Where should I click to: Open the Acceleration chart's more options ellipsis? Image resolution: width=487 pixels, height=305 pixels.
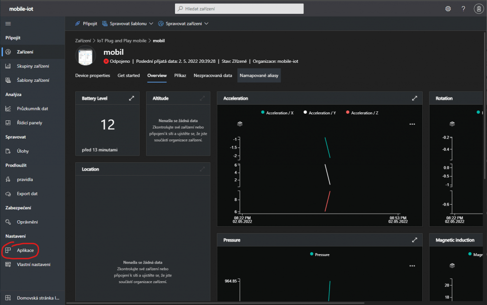(x=412, y=124)
